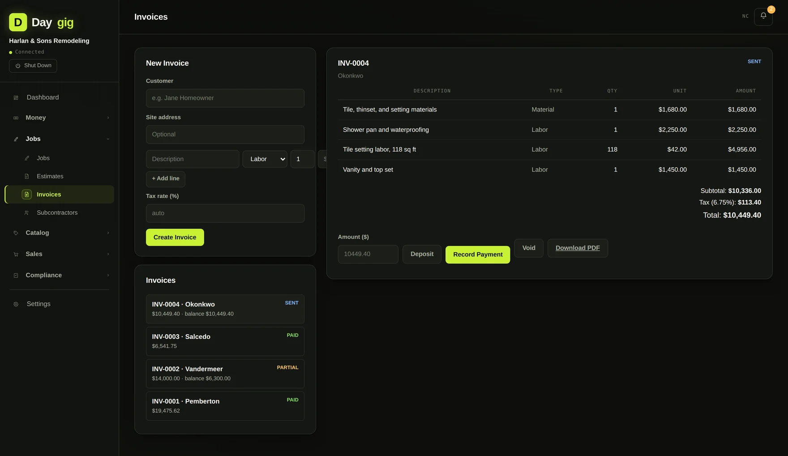The width and height of the screenshot is (788, 456).
Task: Click the Download PDF link
Action: coord(578,248)
